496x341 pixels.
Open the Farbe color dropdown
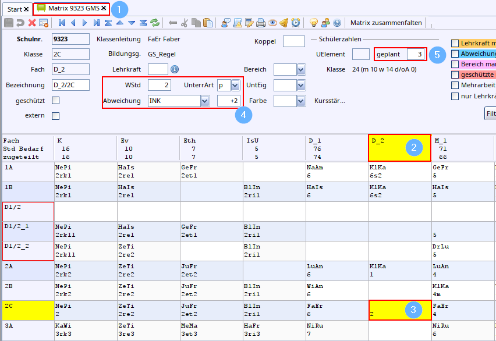301,101
